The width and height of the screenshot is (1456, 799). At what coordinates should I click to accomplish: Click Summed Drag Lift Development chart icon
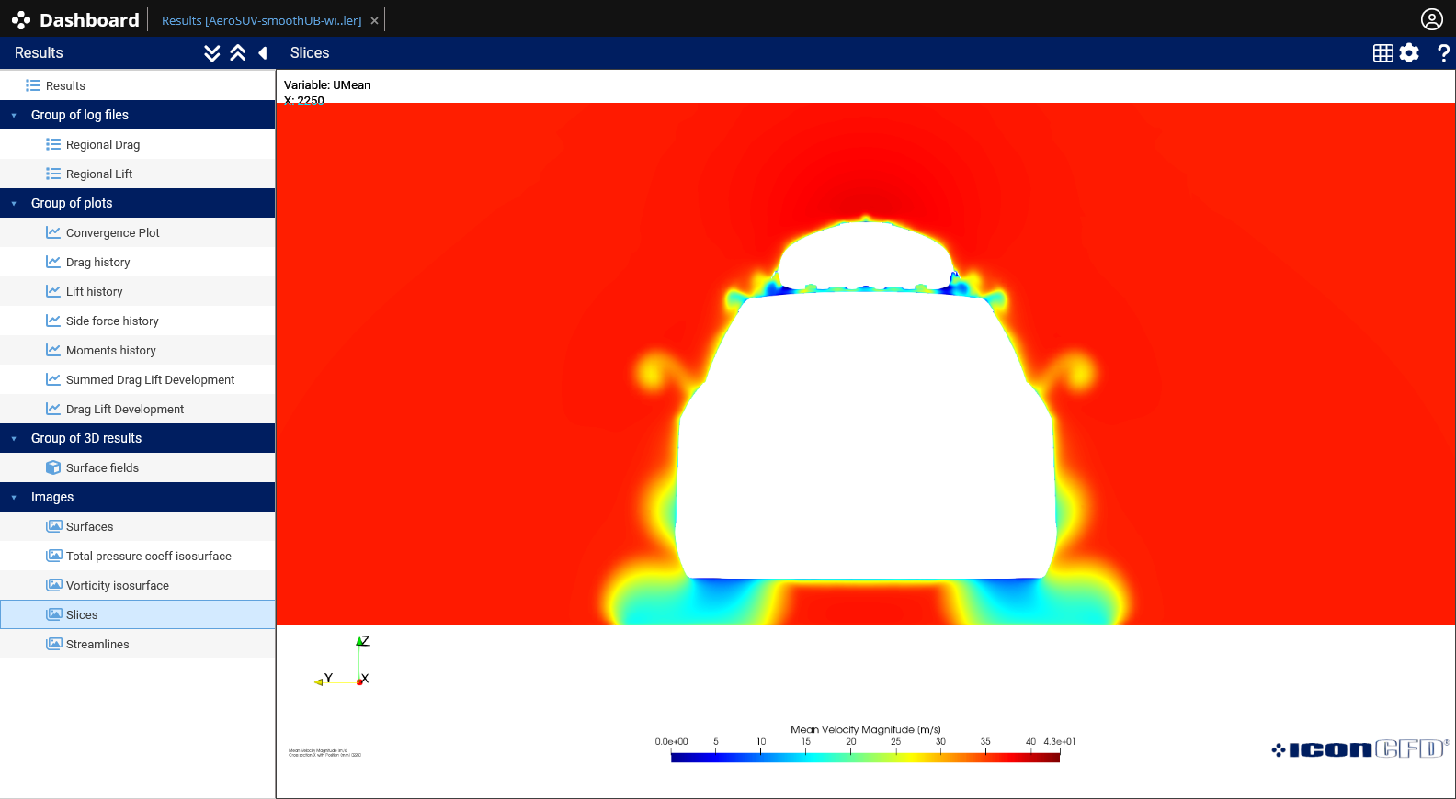pos(53,379)
